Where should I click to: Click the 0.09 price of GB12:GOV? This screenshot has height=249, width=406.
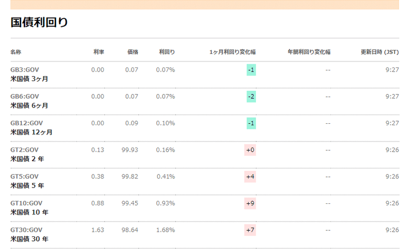coord(132,123)
